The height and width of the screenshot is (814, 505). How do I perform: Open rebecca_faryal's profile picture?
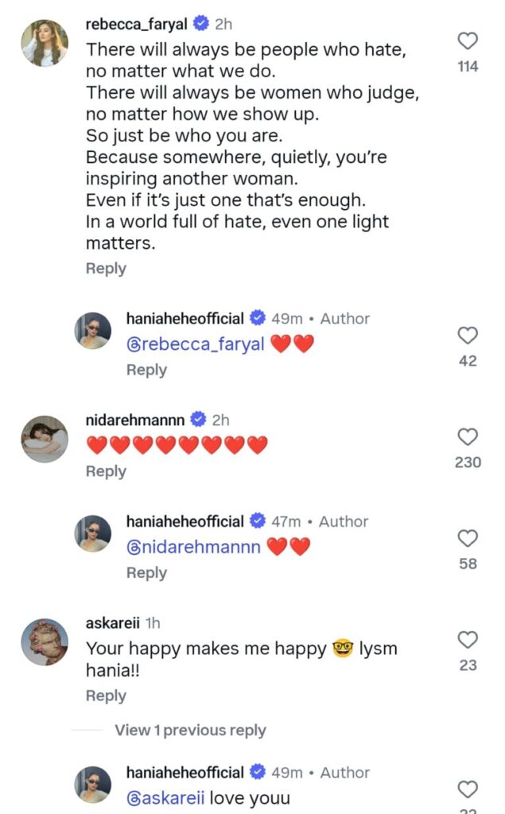(x=44, y=41)
